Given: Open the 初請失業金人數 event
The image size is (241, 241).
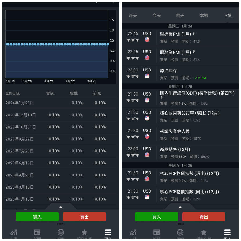Looking at the screenshot, I should coord(175,131).
